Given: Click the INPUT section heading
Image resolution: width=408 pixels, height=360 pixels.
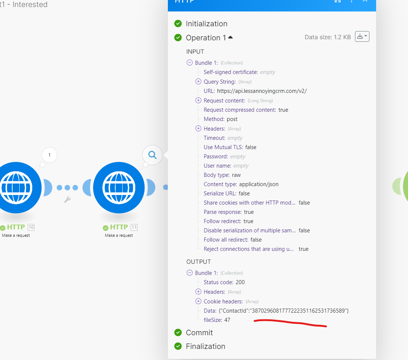Looking at the screenshot, I should 195,51.
